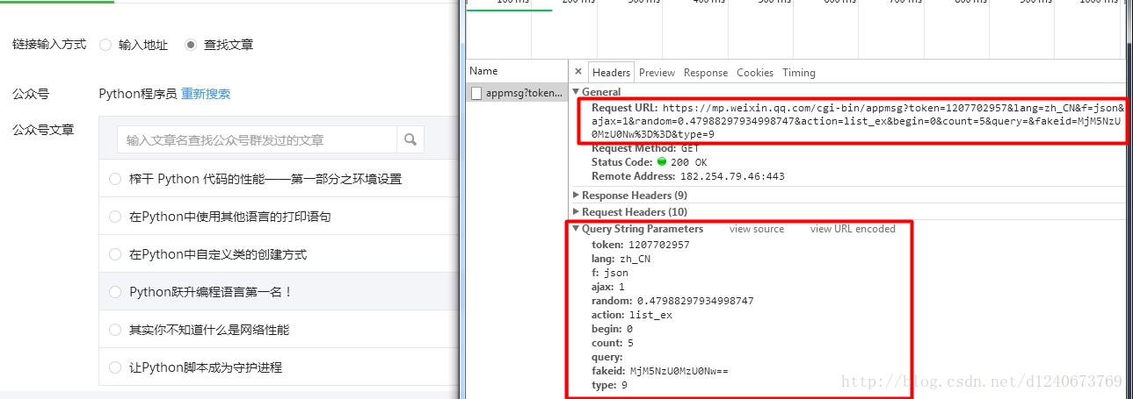
Task: Click the article search magnifier icon
Action: pos(410,139)
